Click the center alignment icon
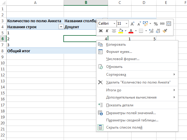The width and height of the screenshot is (187, 140). [114, 31]
